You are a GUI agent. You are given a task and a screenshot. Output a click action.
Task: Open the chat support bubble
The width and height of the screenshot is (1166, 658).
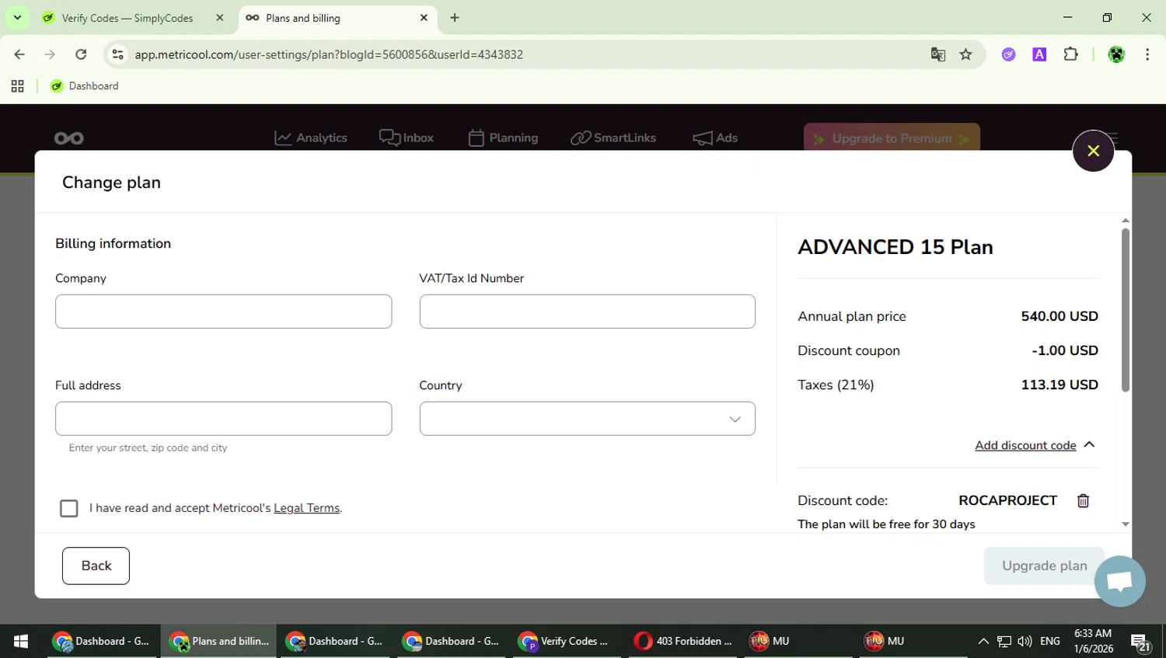coord(1119,581)
